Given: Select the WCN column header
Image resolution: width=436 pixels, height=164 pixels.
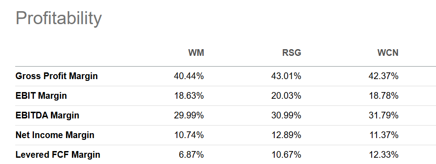Looking at the screenshot, I should (x=388, y=53).
